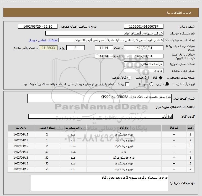Focus the response deadline date 1402/03/31
The height and width of the screenshot is (196, 202).
[x=143, y=48]
